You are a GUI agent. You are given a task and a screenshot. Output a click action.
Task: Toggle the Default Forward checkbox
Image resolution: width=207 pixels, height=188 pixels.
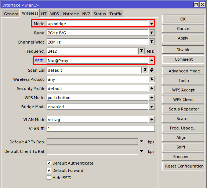(49, 170)
